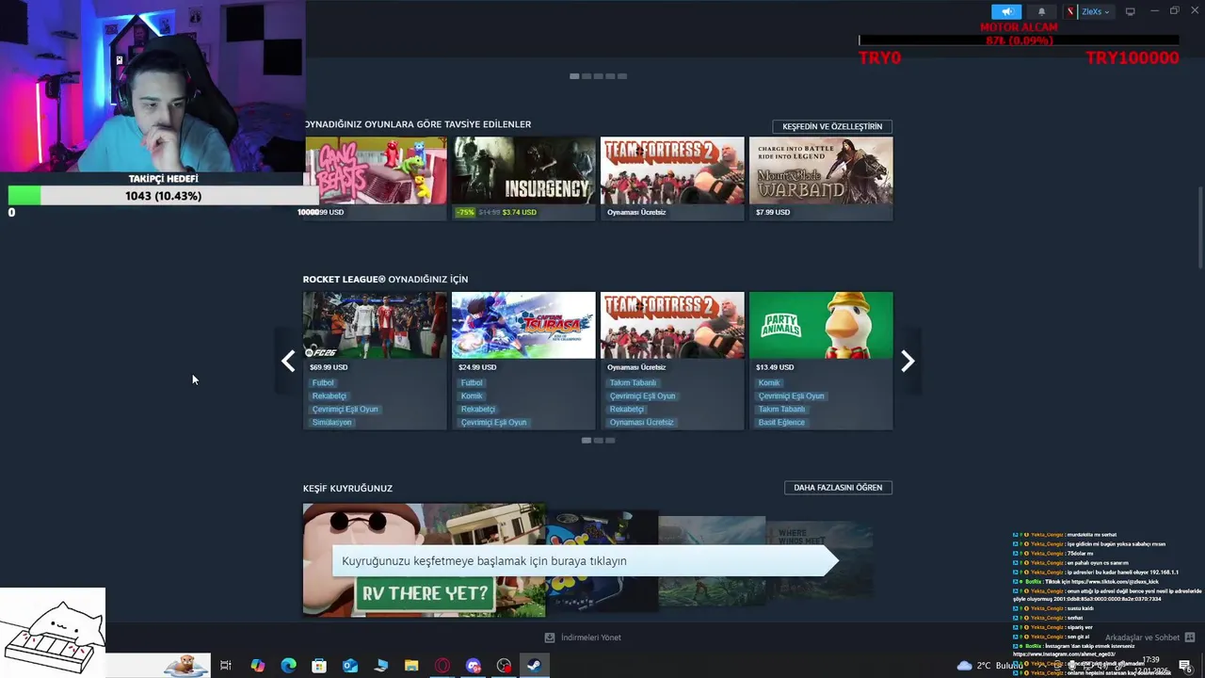Open the weather widget showing 2°C
The image size is (1205, 678).
pos(988,666)
